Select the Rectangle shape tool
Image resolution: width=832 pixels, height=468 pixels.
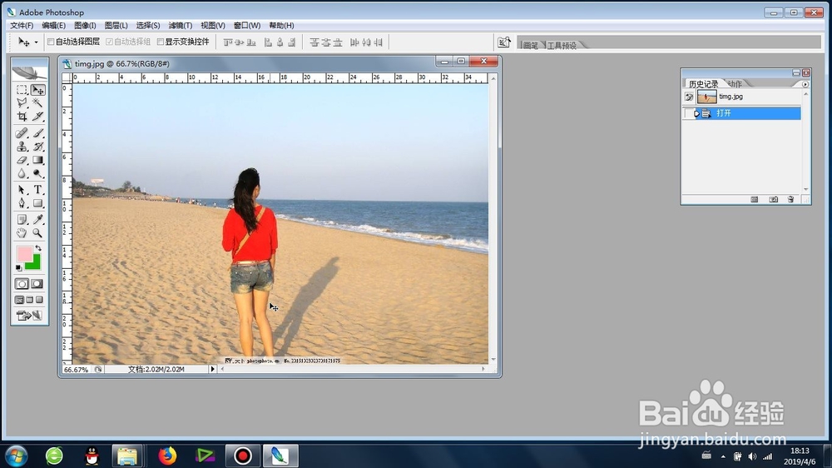coord(37,203)
